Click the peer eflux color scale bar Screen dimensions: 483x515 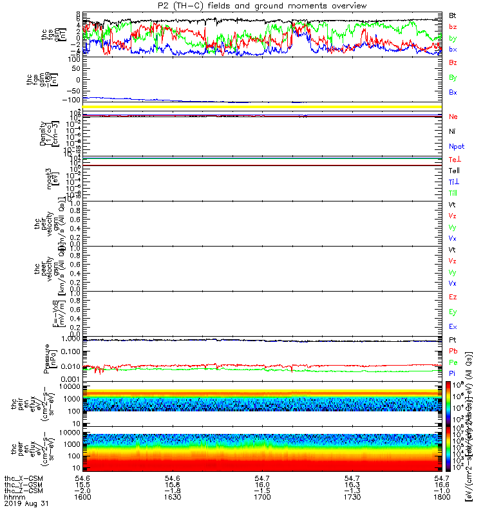(x=448, y=449)
